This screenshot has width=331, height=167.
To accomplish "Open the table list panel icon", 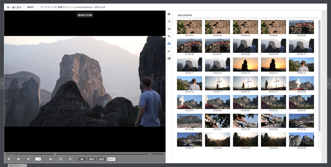I will (169, 59).
